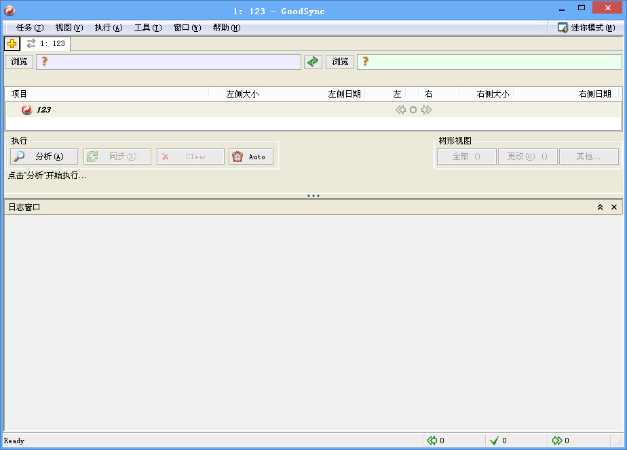Click the magnifier icon on the 分析 button
Viewport: 627px width, 450px height.
pos(19,157)
